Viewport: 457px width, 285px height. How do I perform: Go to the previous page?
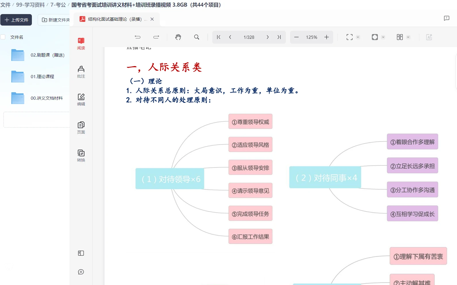point(230,37)
